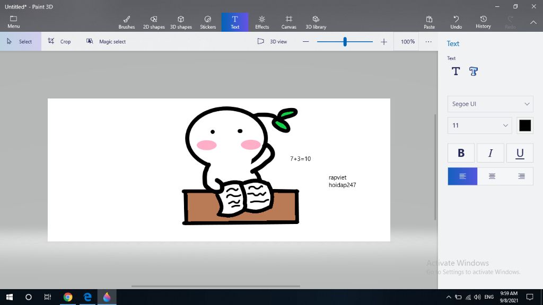Viewport: 543px width, 305px height.
Task: Toggle bold formatting
Action: click(x=461, y=153)
